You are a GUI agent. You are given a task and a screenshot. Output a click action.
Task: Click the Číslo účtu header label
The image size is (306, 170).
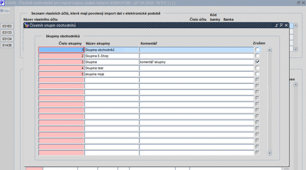[198, 19]
